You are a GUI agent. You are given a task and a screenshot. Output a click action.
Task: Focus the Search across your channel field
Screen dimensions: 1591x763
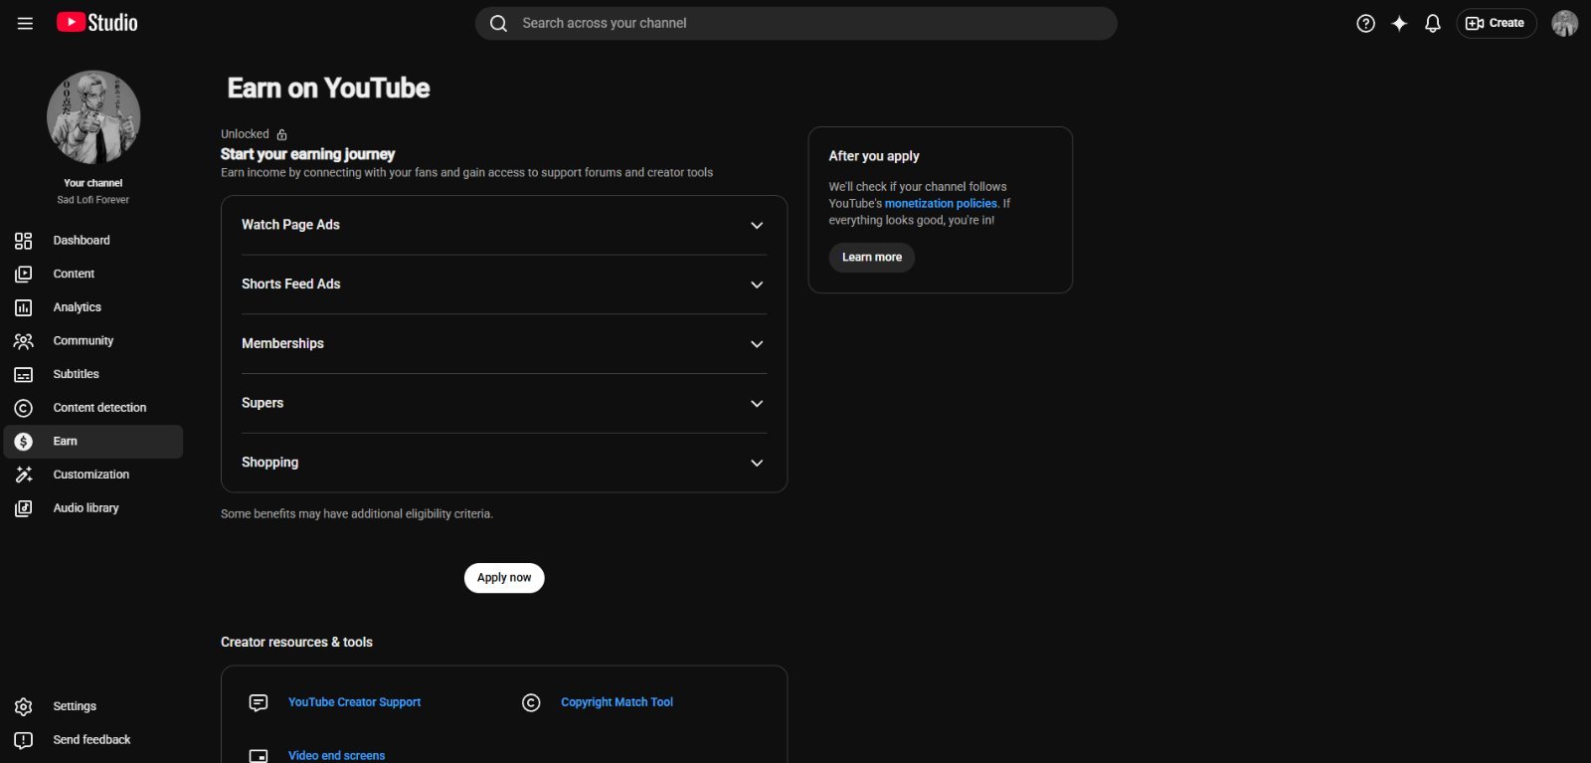tap(795, 23)
